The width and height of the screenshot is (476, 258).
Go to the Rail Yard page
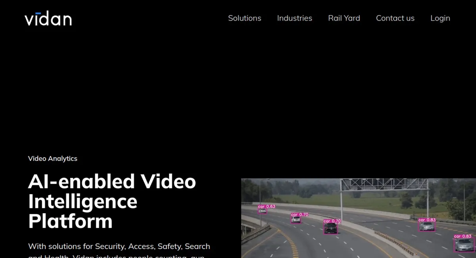[344, 18]
